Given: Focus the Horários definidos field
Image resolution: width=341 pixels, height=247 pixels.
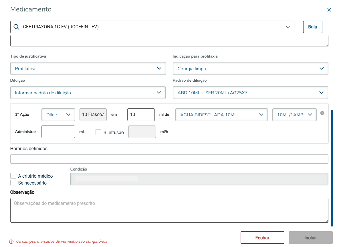Looking at the screenshot, I should point(169,159).
